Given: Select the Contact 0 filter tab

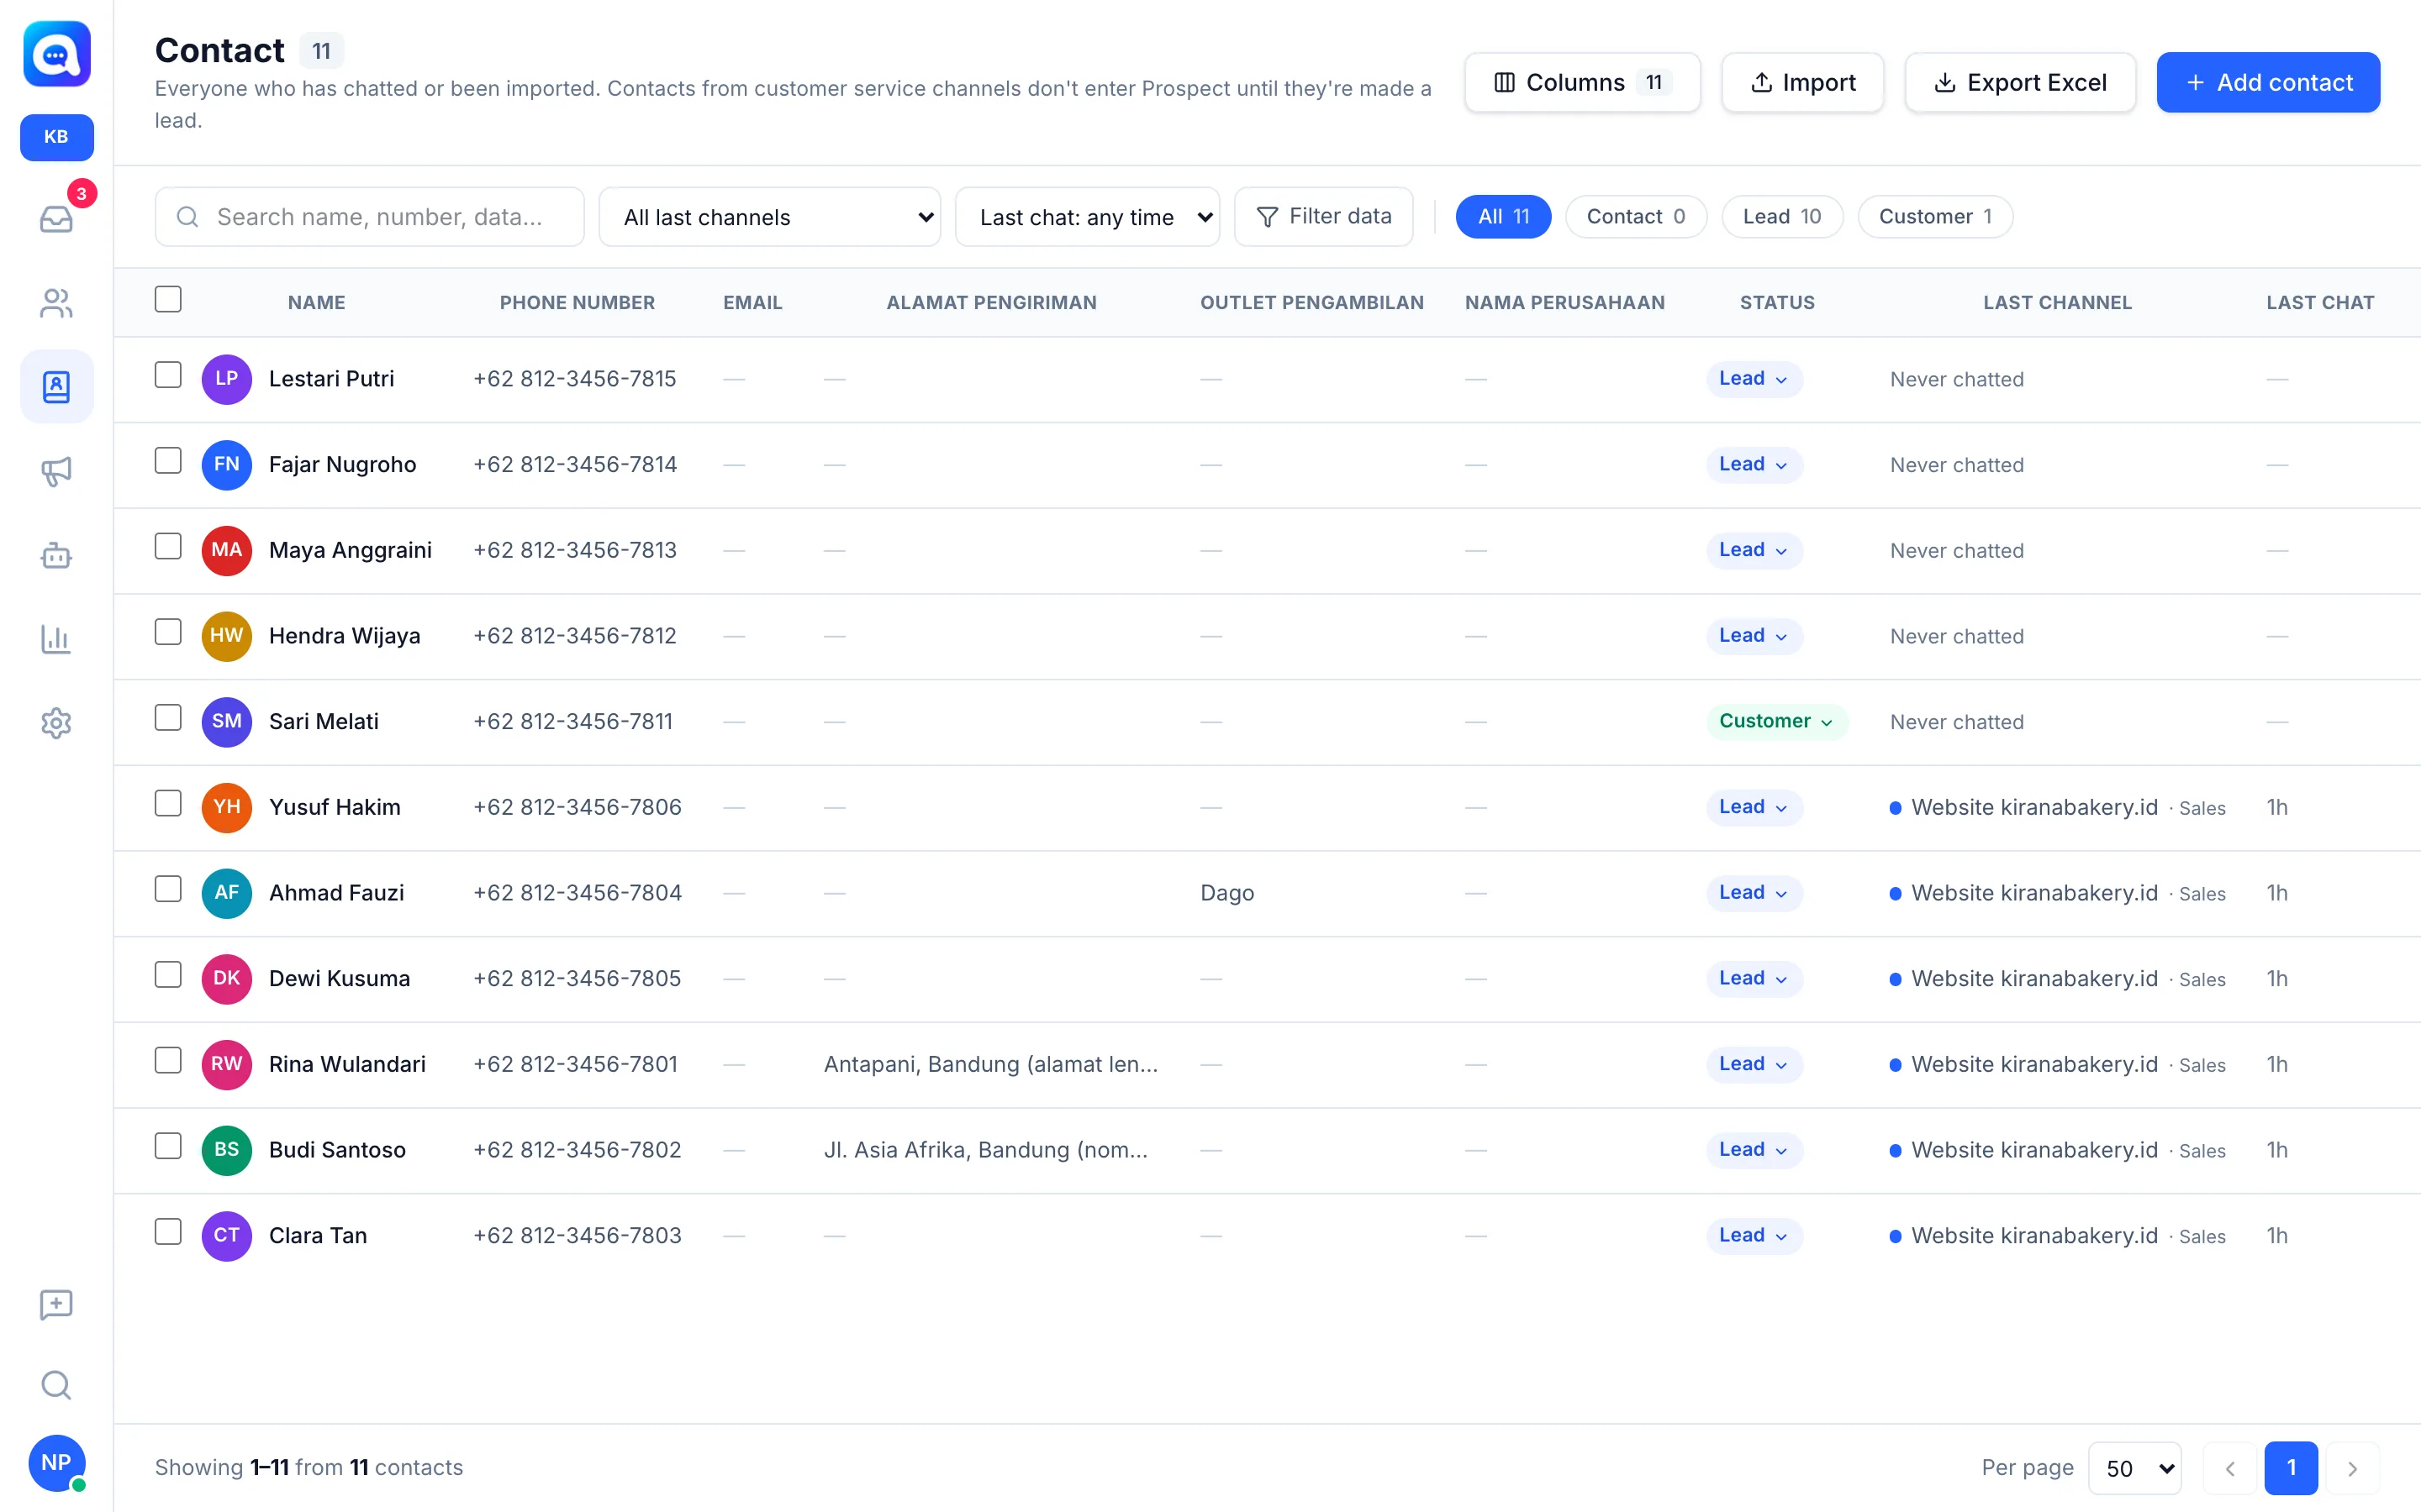Looking at the screenshot, I should pyautogui.click(x=1636, y=217).
